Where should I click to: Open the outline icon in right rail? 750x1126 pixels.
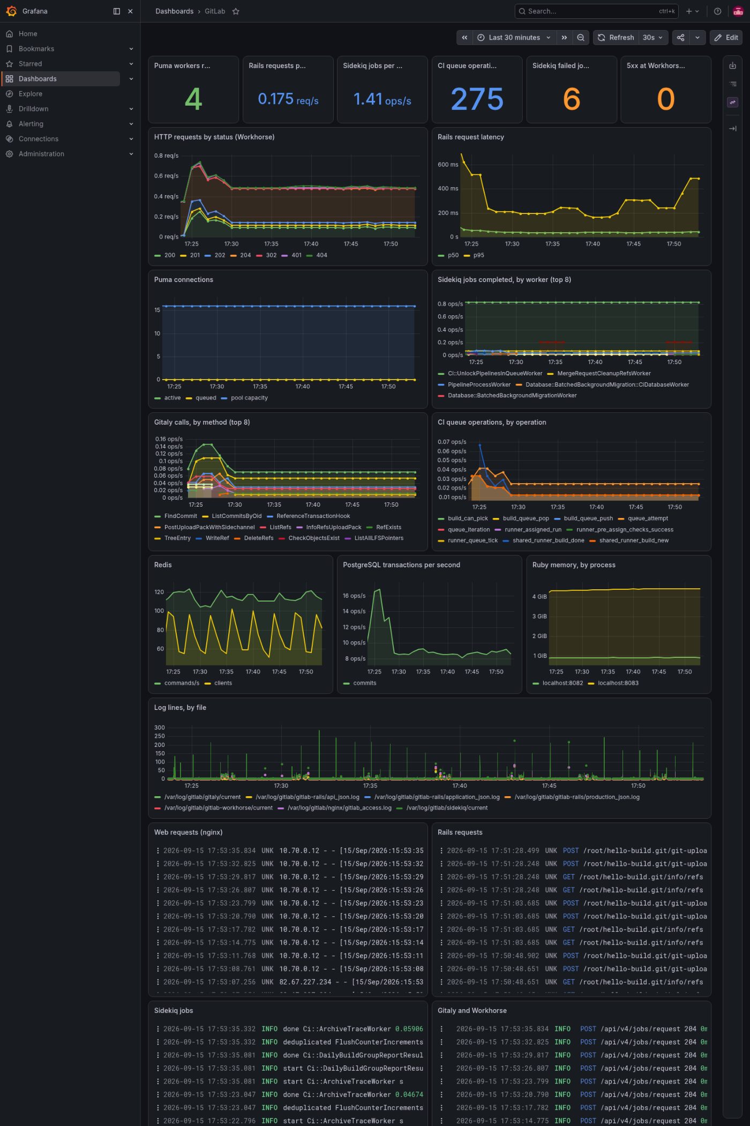[x=733, y=84]
